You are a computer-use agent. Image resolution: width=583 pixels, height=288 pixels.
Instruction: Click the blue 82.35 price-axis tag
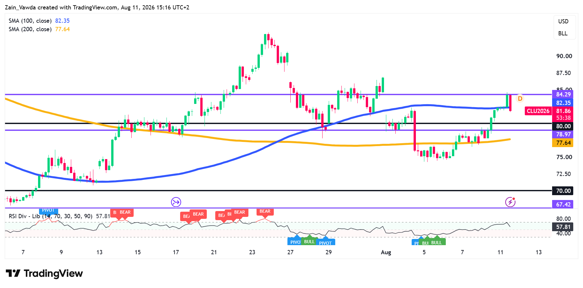point(563,103)
